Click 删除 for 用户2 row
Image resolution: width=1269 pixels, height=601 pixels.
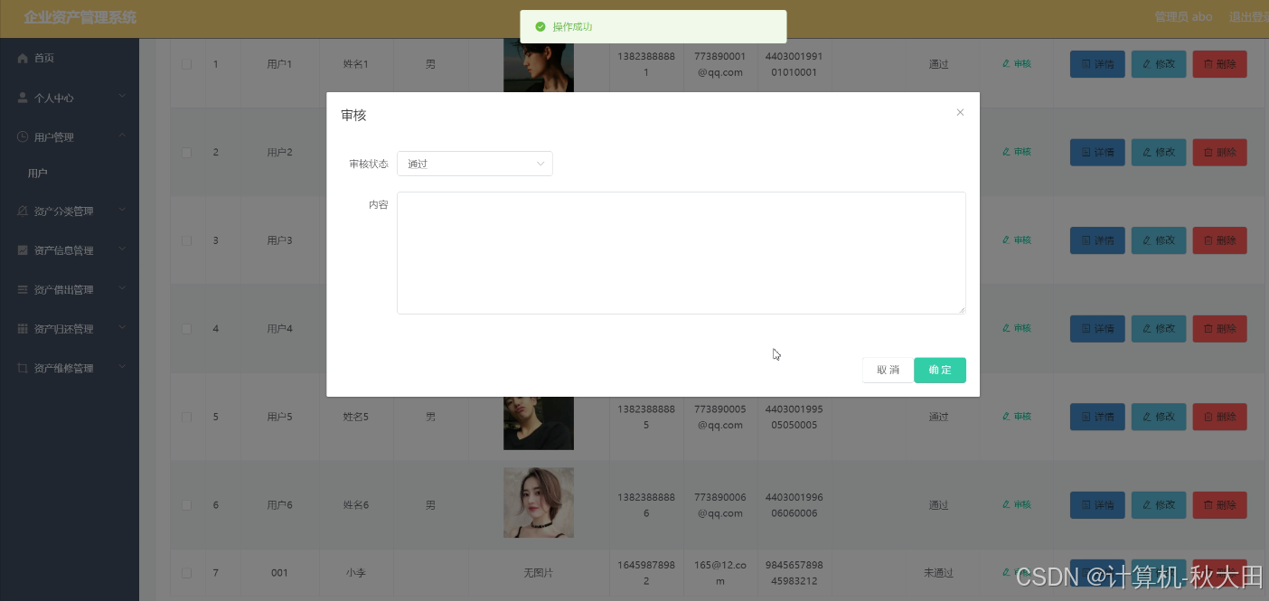tap(1220, 152)
